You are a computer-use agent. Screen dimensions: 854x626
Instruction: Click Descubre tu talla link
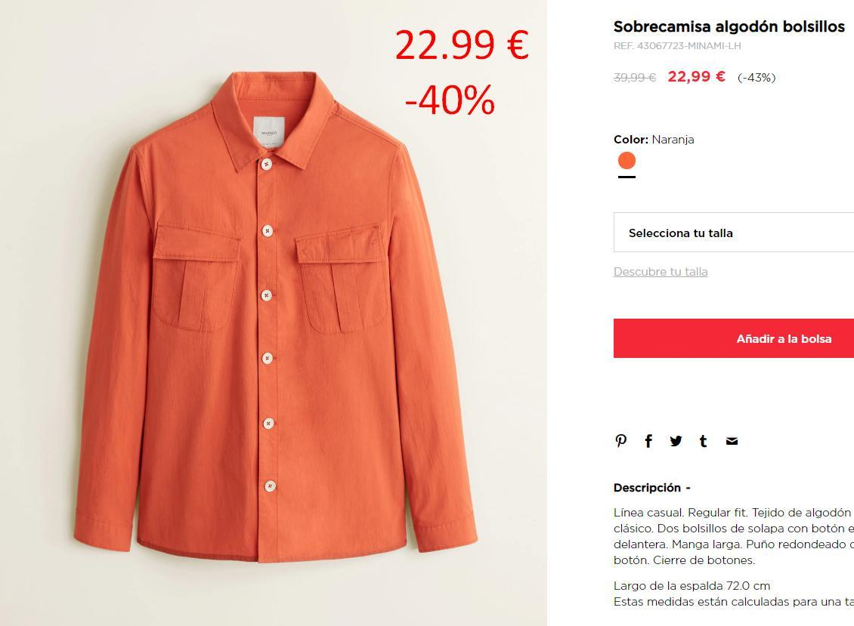point(661,272)
